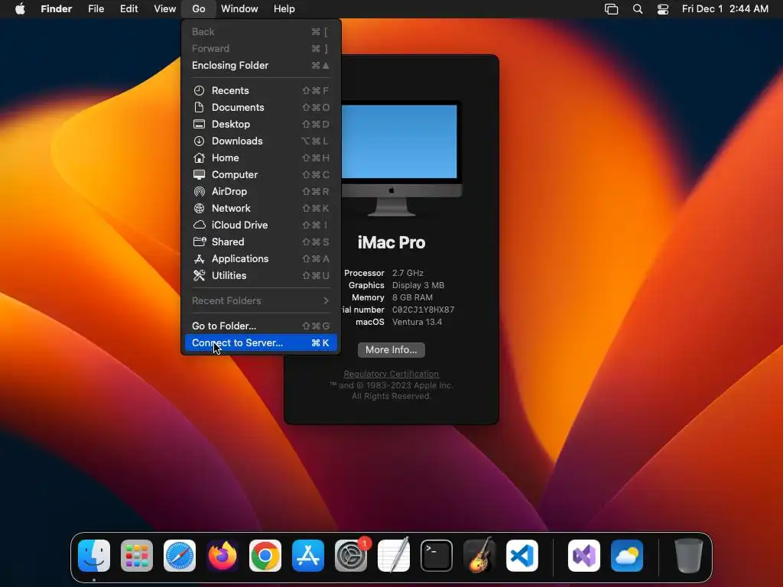This screenshot has width=783, height=587.
Task: Open the Trash in the Dock
Action: pos(689,556)
